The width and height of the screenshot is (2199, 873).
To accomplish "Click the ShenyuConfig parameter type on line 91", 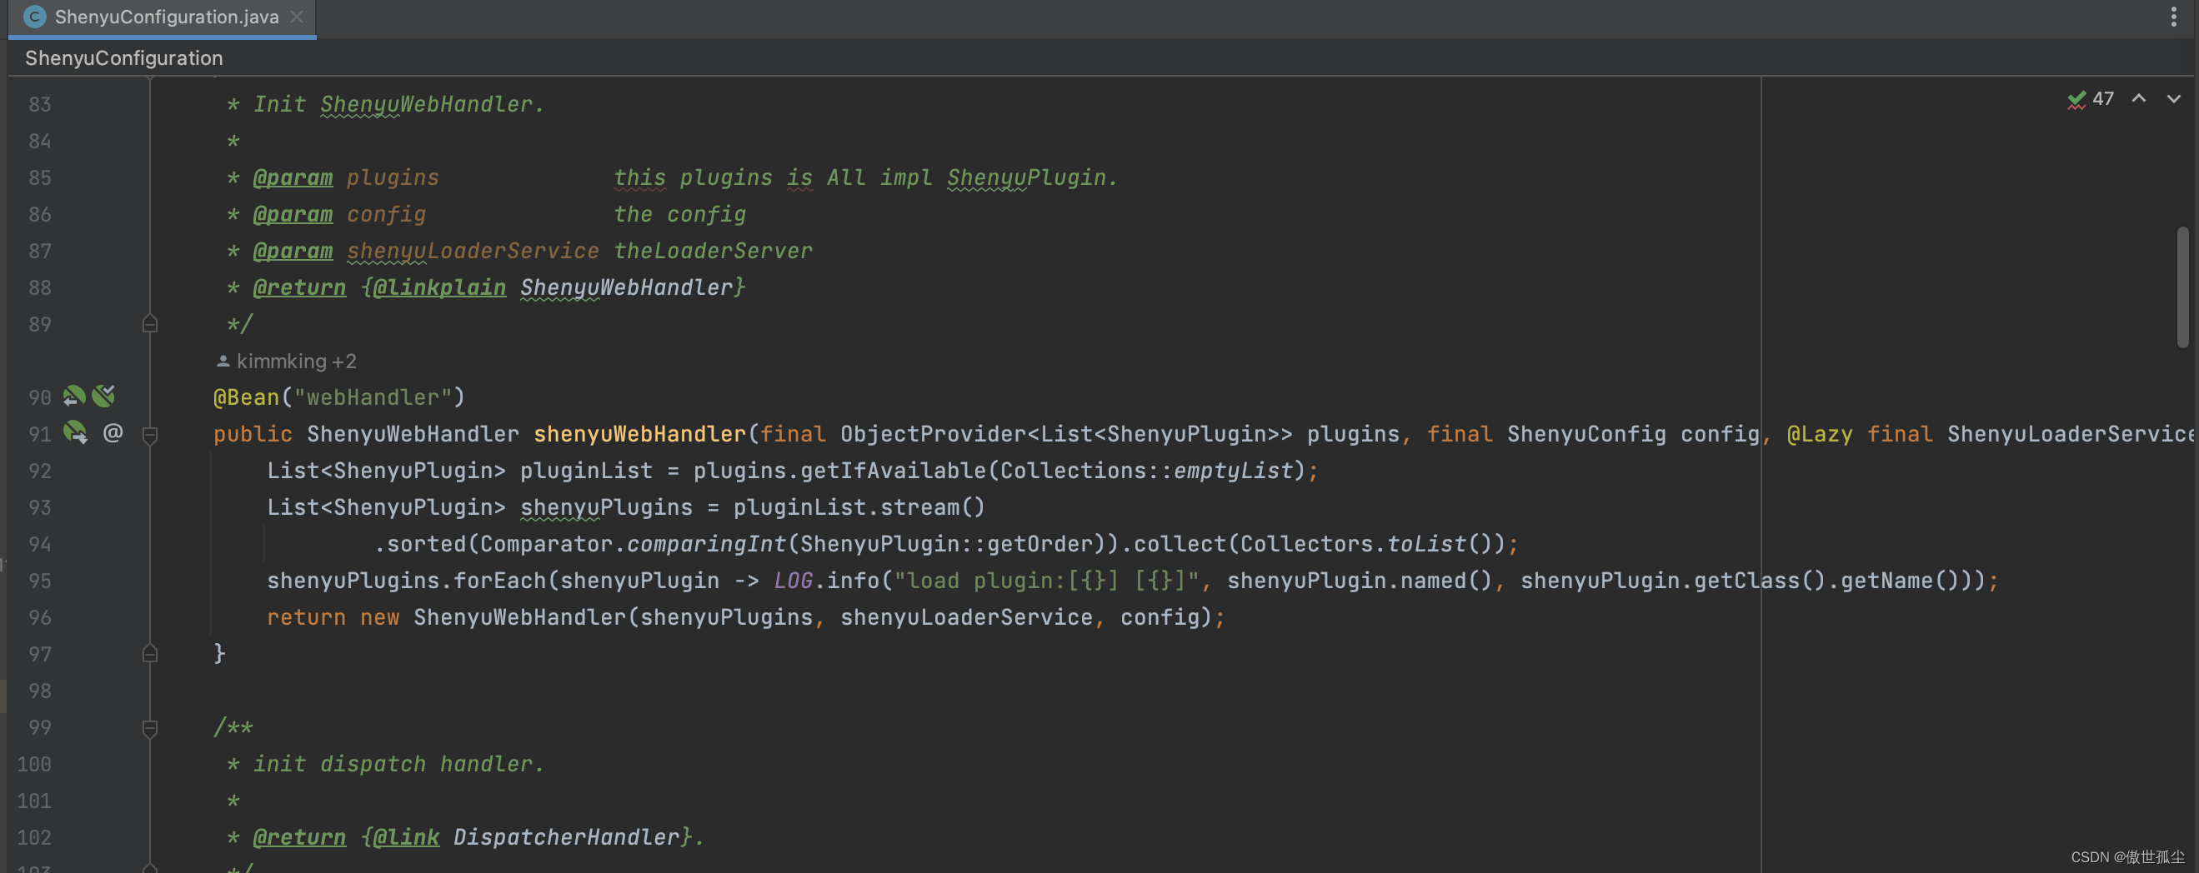I will coord(1586,434).
